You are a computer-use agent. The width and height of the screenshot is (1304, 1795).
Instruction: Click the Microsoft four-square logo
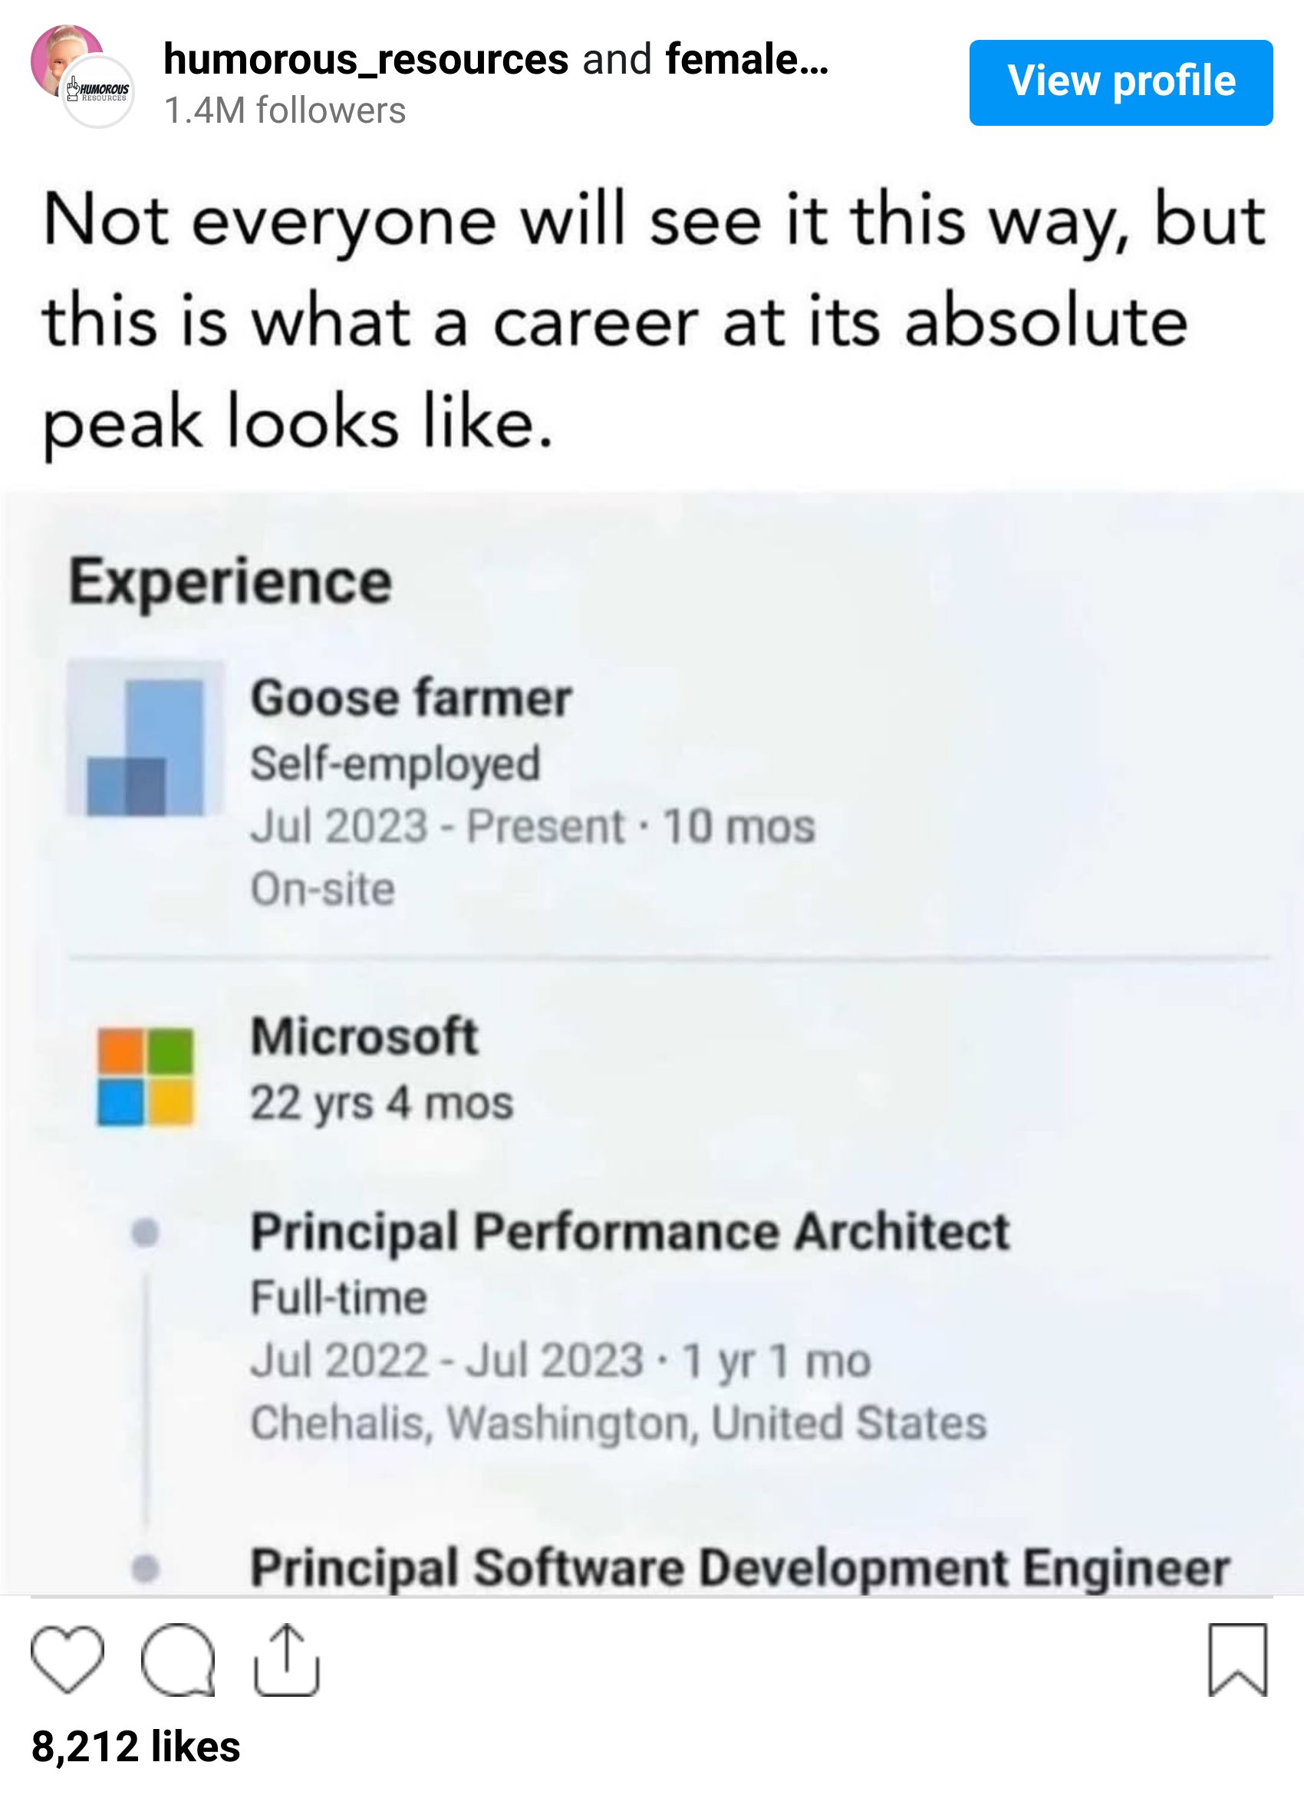tap(145, 1076)
